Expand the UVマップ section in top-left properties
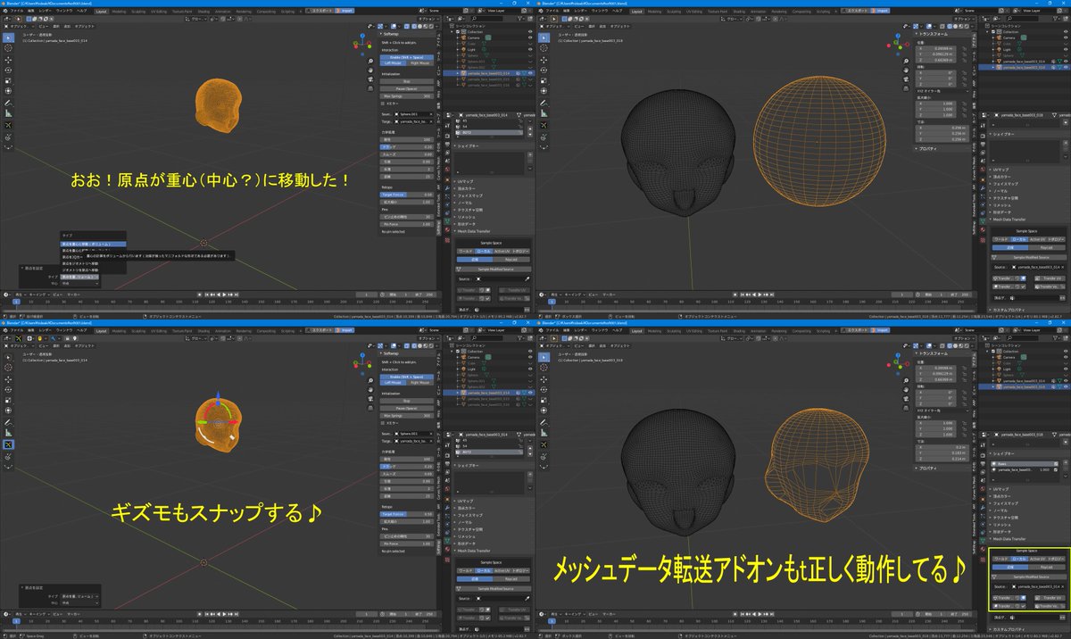 [465, 181]
